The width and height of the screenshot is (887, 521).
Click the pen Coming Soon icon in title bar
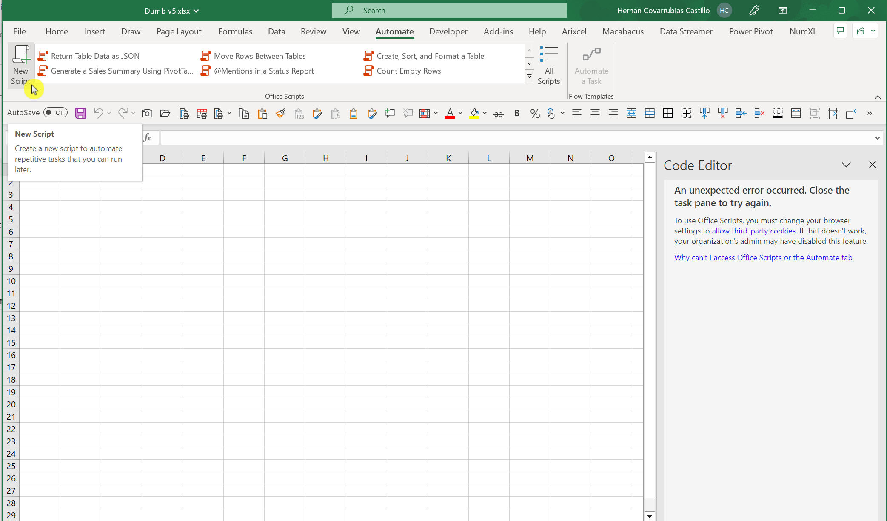point(754,10)
